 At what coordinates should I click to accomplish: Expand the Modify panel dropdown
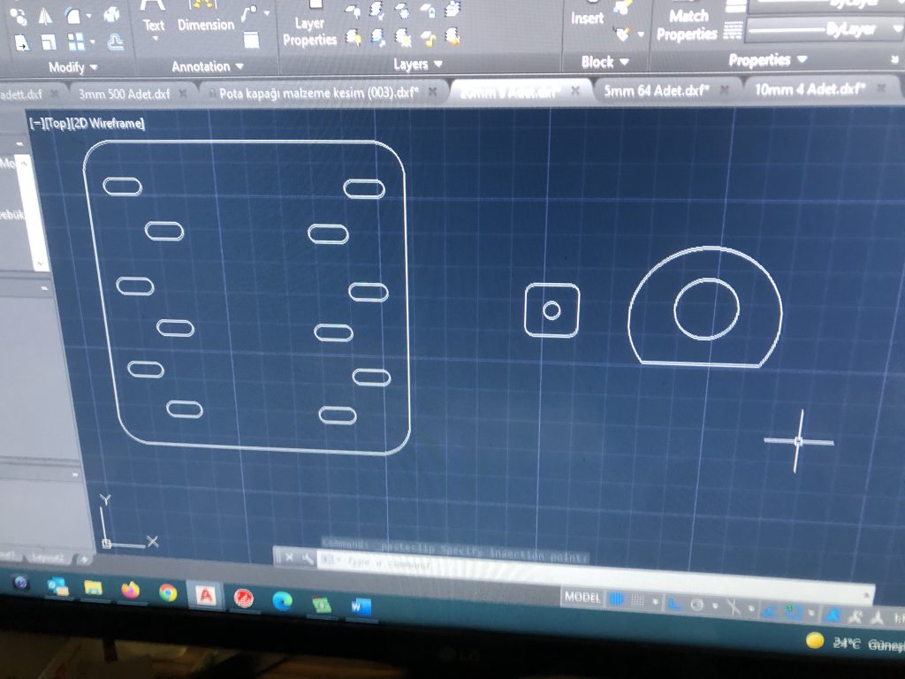(x=73, y=67)
